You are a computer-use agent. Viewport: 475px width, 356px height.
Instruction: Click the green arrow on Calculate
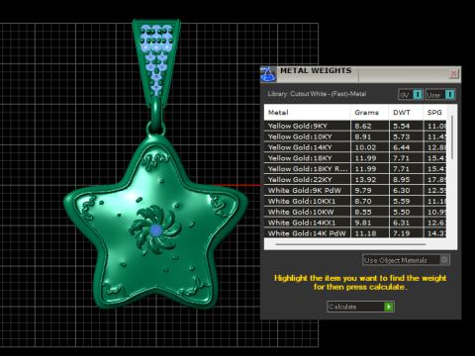point(389,307)
